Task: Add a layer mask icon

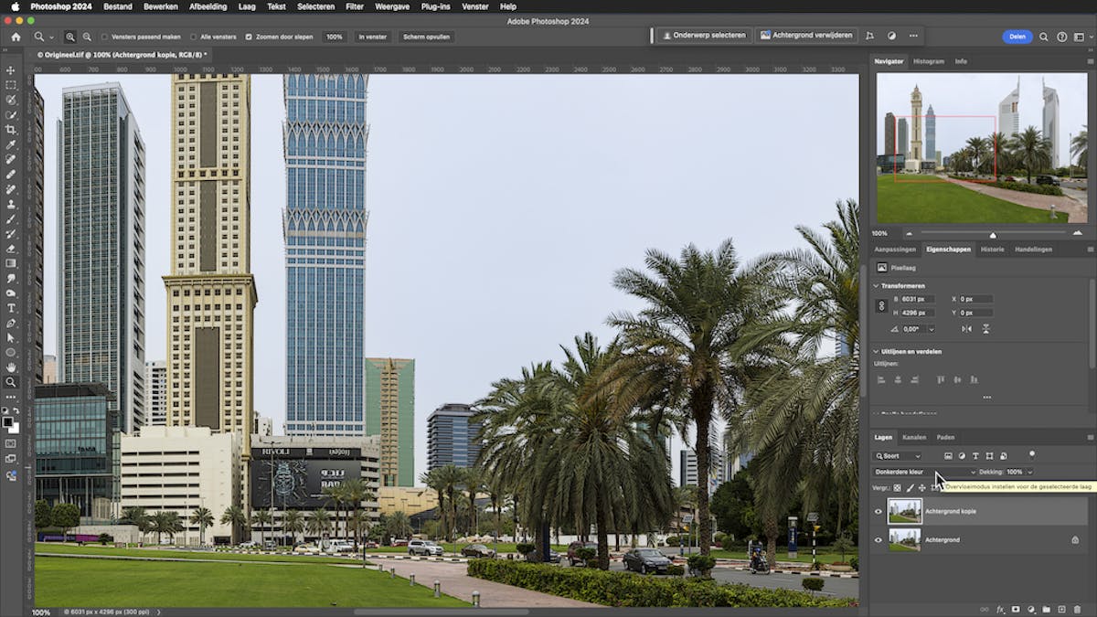Action: click(1016, 609)
